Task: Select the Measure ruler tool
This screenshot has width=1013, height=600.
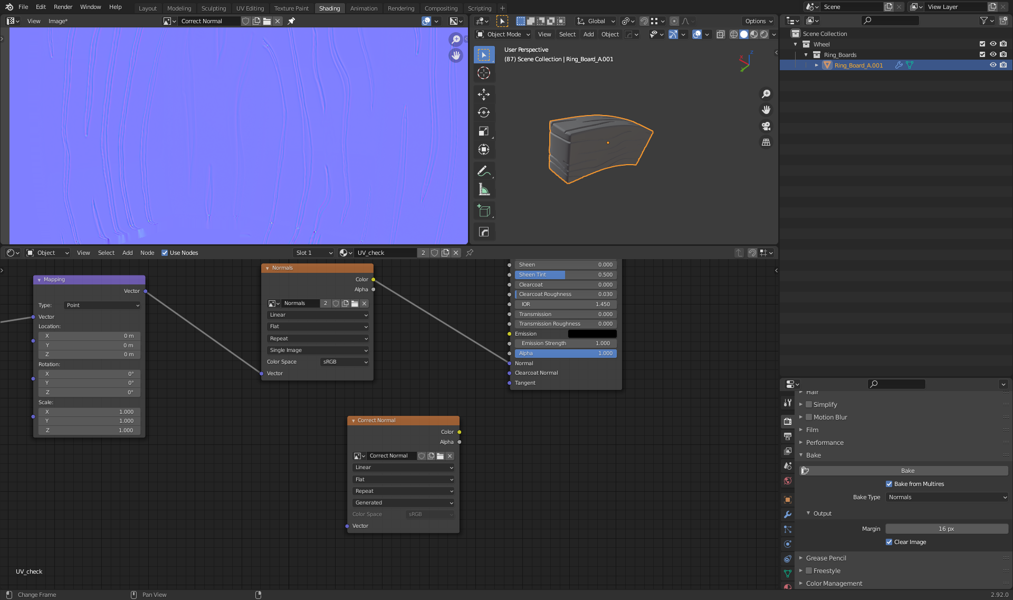Action: [483, 189]
